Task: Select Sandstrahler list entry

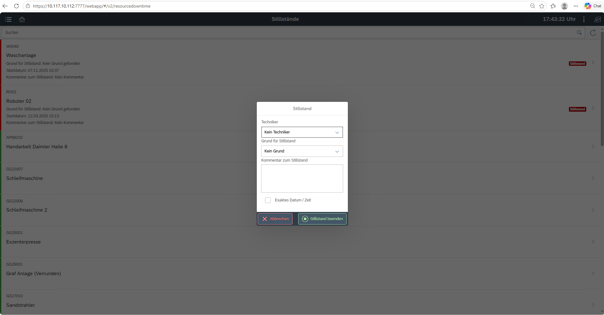Action: pos(300,302)
